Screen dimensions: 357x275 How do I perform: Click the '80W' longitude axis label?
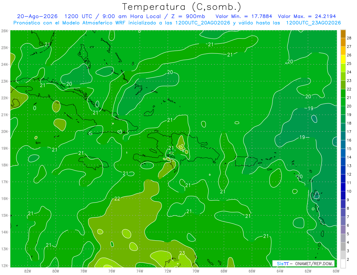tap(56, 271)
